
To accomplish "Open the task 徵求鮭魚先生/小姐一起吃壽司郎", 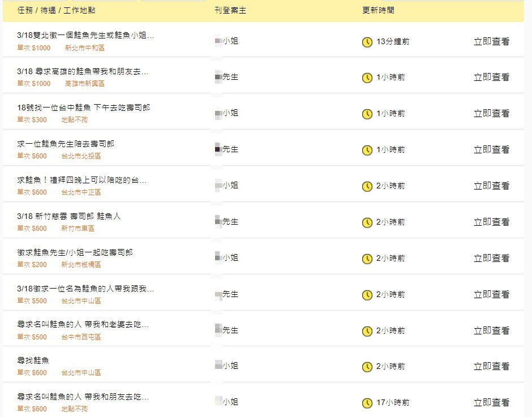I will [75, 252].
